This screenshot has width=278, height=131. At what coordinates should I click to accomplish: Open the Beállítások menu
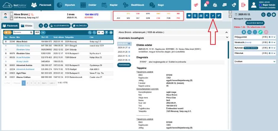133,5
